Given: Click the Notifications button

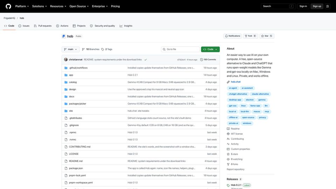Looking at the screenshot, I should 232,36.
